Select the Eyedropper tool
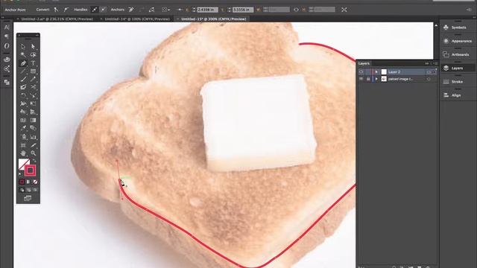477x268 pixels. click(x=23, y=128)
